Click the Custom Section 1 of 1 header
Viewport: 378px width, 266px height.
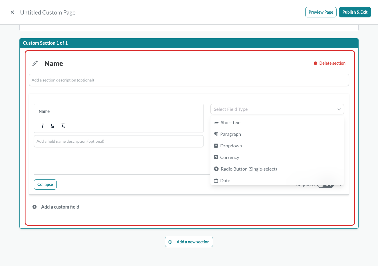pyautogui.click(x=189, y=43)
